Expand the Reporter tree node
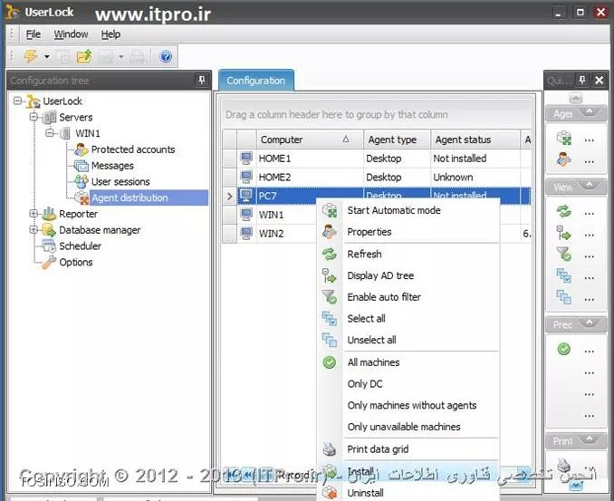The width and height of the screenshot is (614, 501). pyautogui.click(x=34, y=214)
